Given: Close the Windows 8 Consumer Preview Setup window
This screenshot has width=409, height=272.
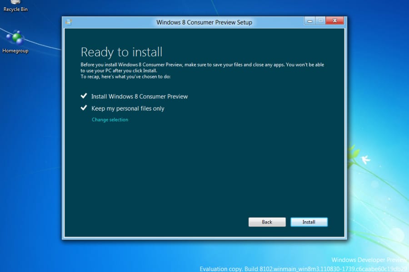Looking at the screenshot, I should (x=334, y=20).
